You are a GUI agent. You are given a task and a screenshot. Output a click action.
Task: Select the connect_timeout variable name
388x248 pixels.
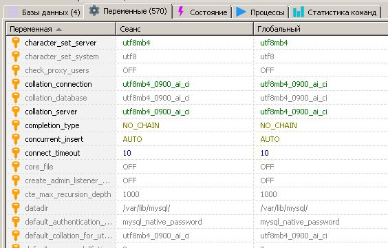(x=52, y=153)
